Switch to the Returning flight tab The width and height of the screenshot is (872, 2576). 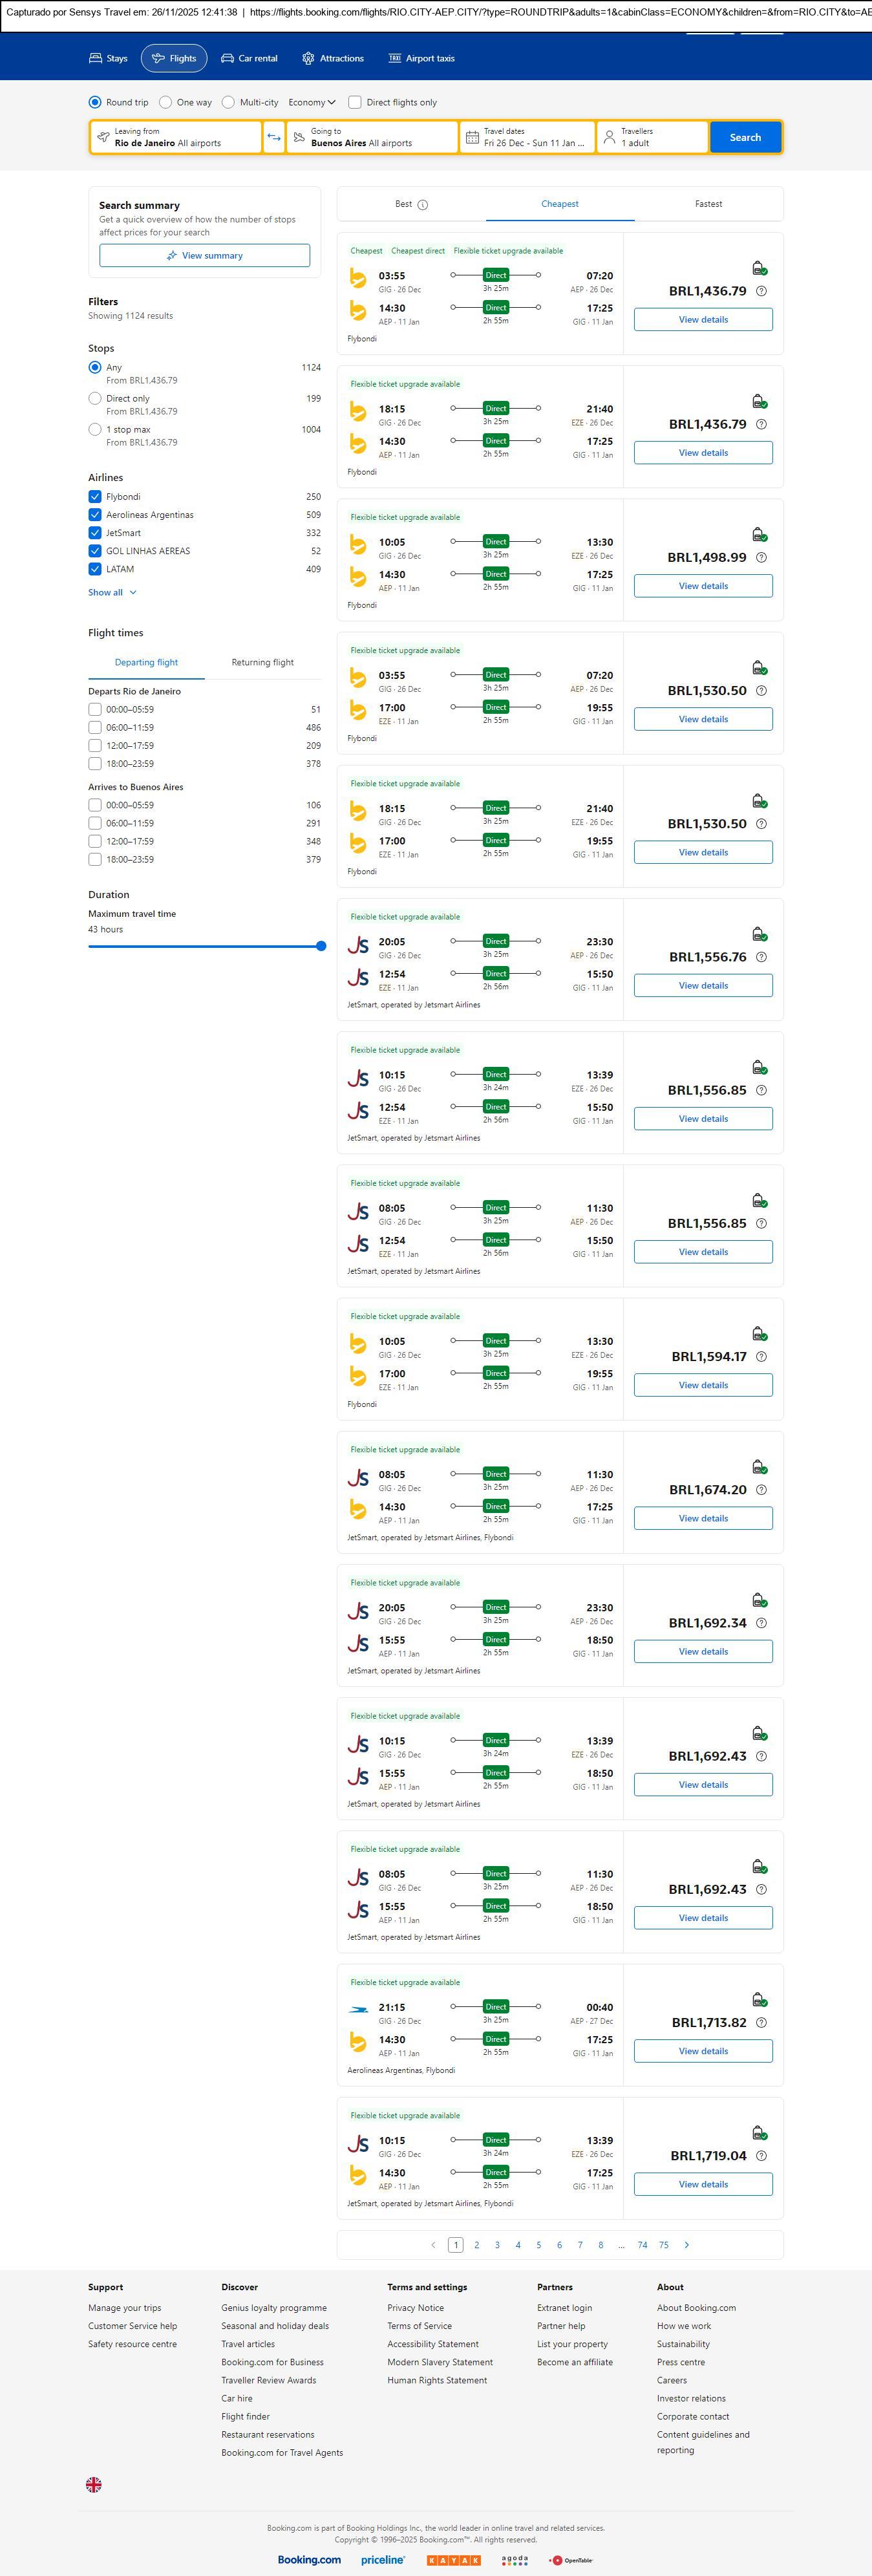point(262,662)
